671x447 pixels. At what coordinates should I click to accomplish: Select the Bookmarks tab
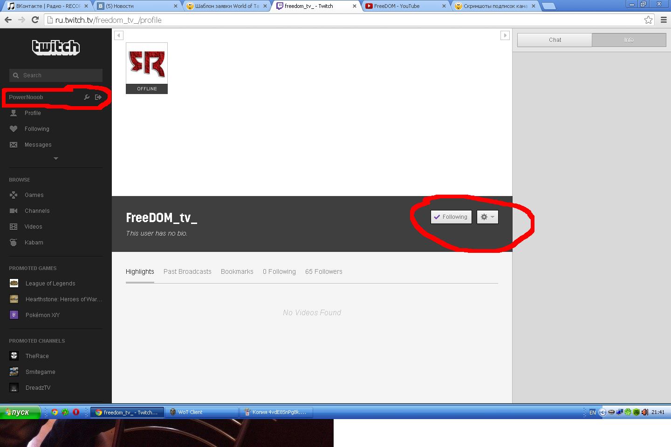click(x=237, y=271)
